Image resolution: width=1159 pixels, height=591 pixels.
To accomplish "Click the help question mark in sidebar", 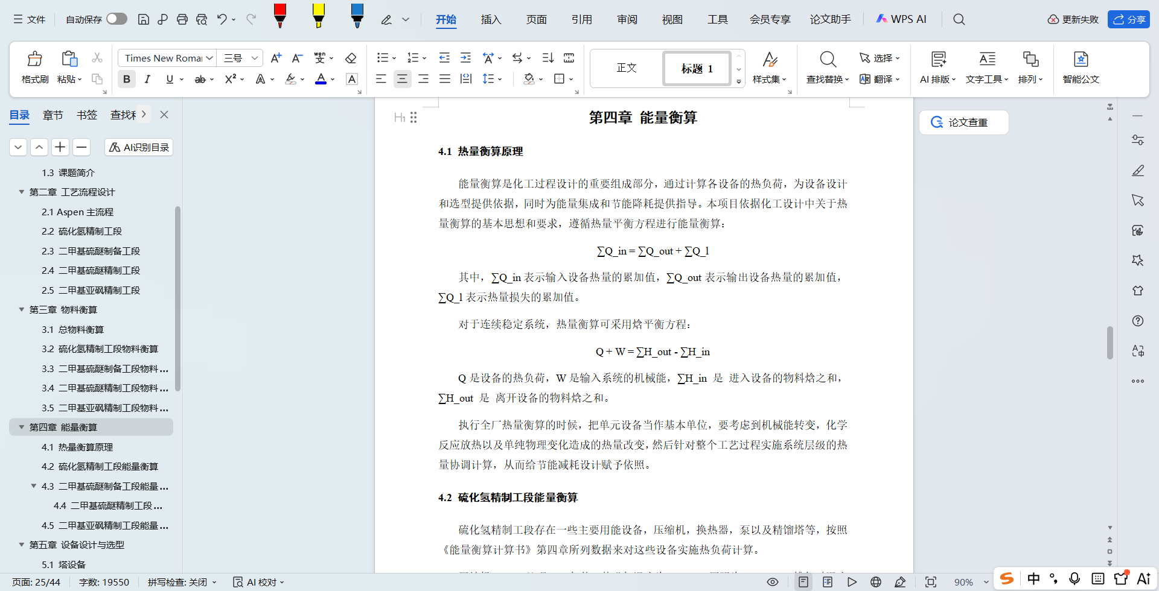I will (x=1138, y=321).
